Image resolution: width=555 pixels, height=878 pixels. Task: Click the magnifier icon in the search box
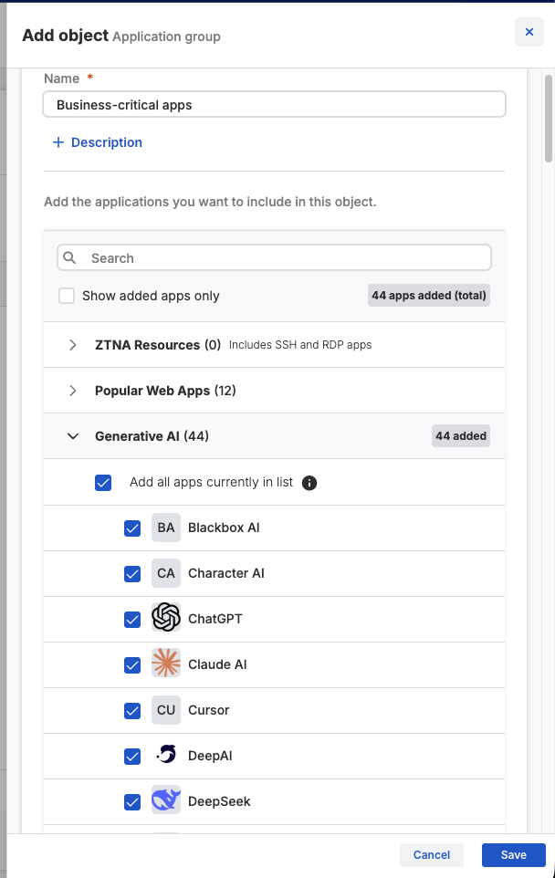point(69,257)
